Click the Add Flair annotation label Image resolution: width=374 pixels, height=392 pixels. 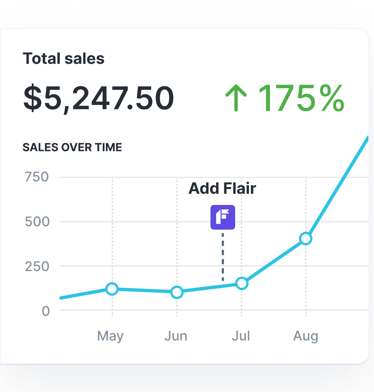tap(222, 188)
